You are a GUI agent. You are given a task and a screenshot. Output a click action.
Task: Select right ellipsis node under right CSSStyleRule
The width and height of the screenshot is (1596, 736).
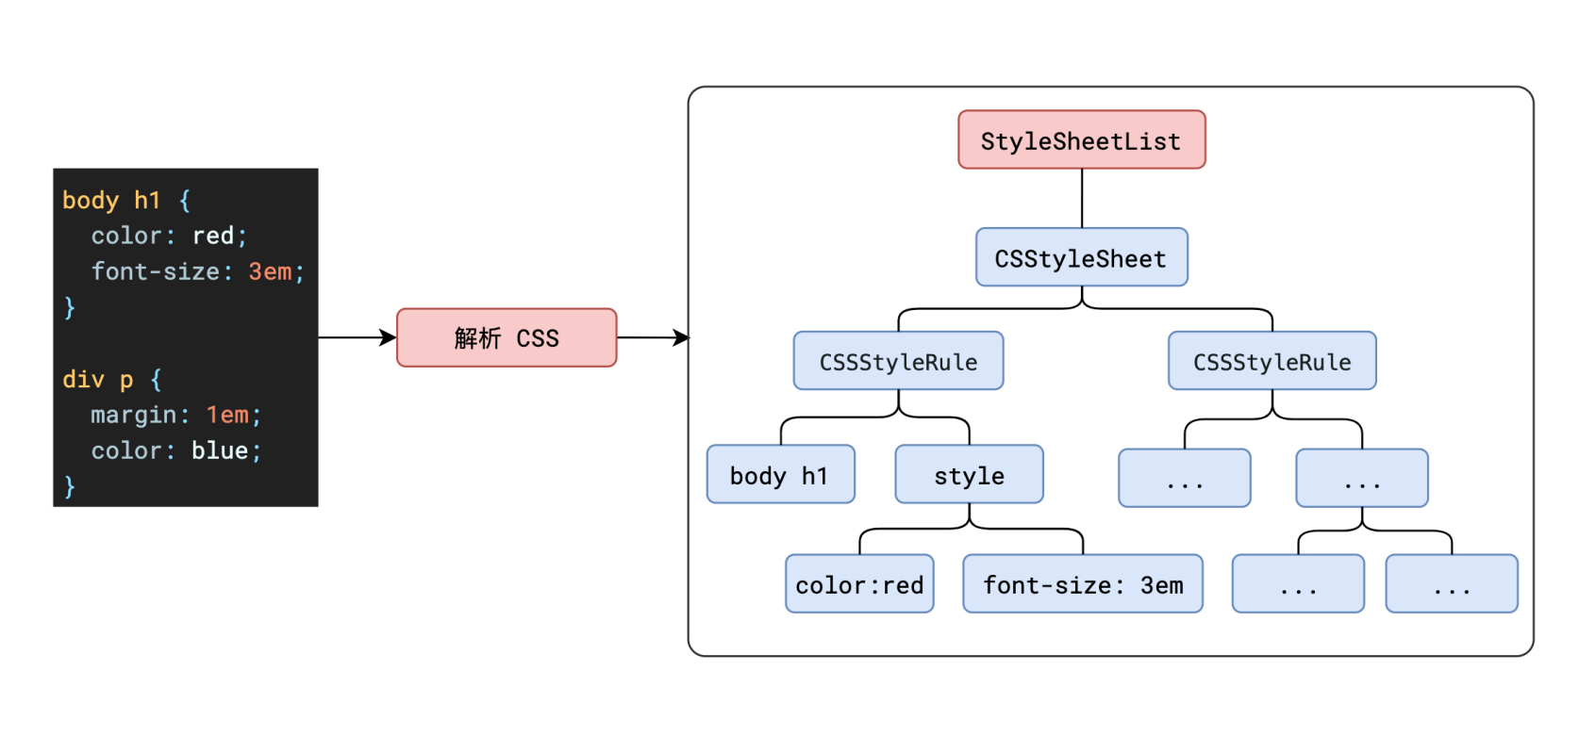point(1361,479)
